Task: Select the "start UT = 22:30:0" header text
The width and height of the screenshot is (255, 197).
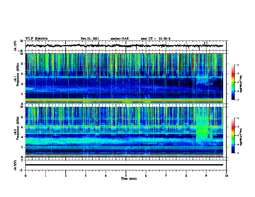Action: 156,39
